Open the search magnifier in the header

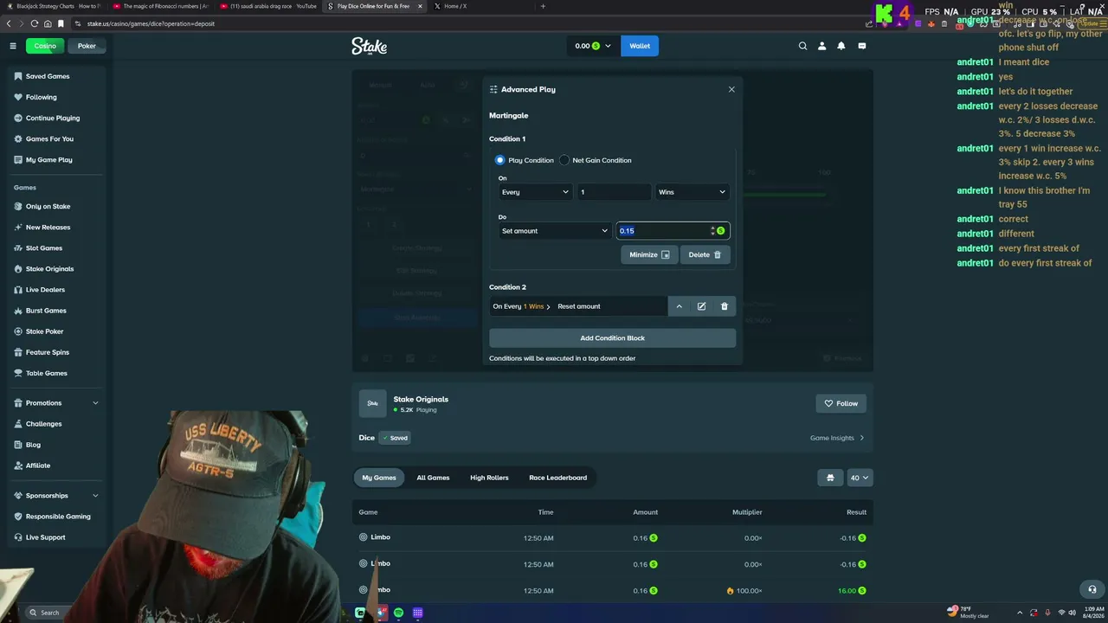(x=802, y=46)
